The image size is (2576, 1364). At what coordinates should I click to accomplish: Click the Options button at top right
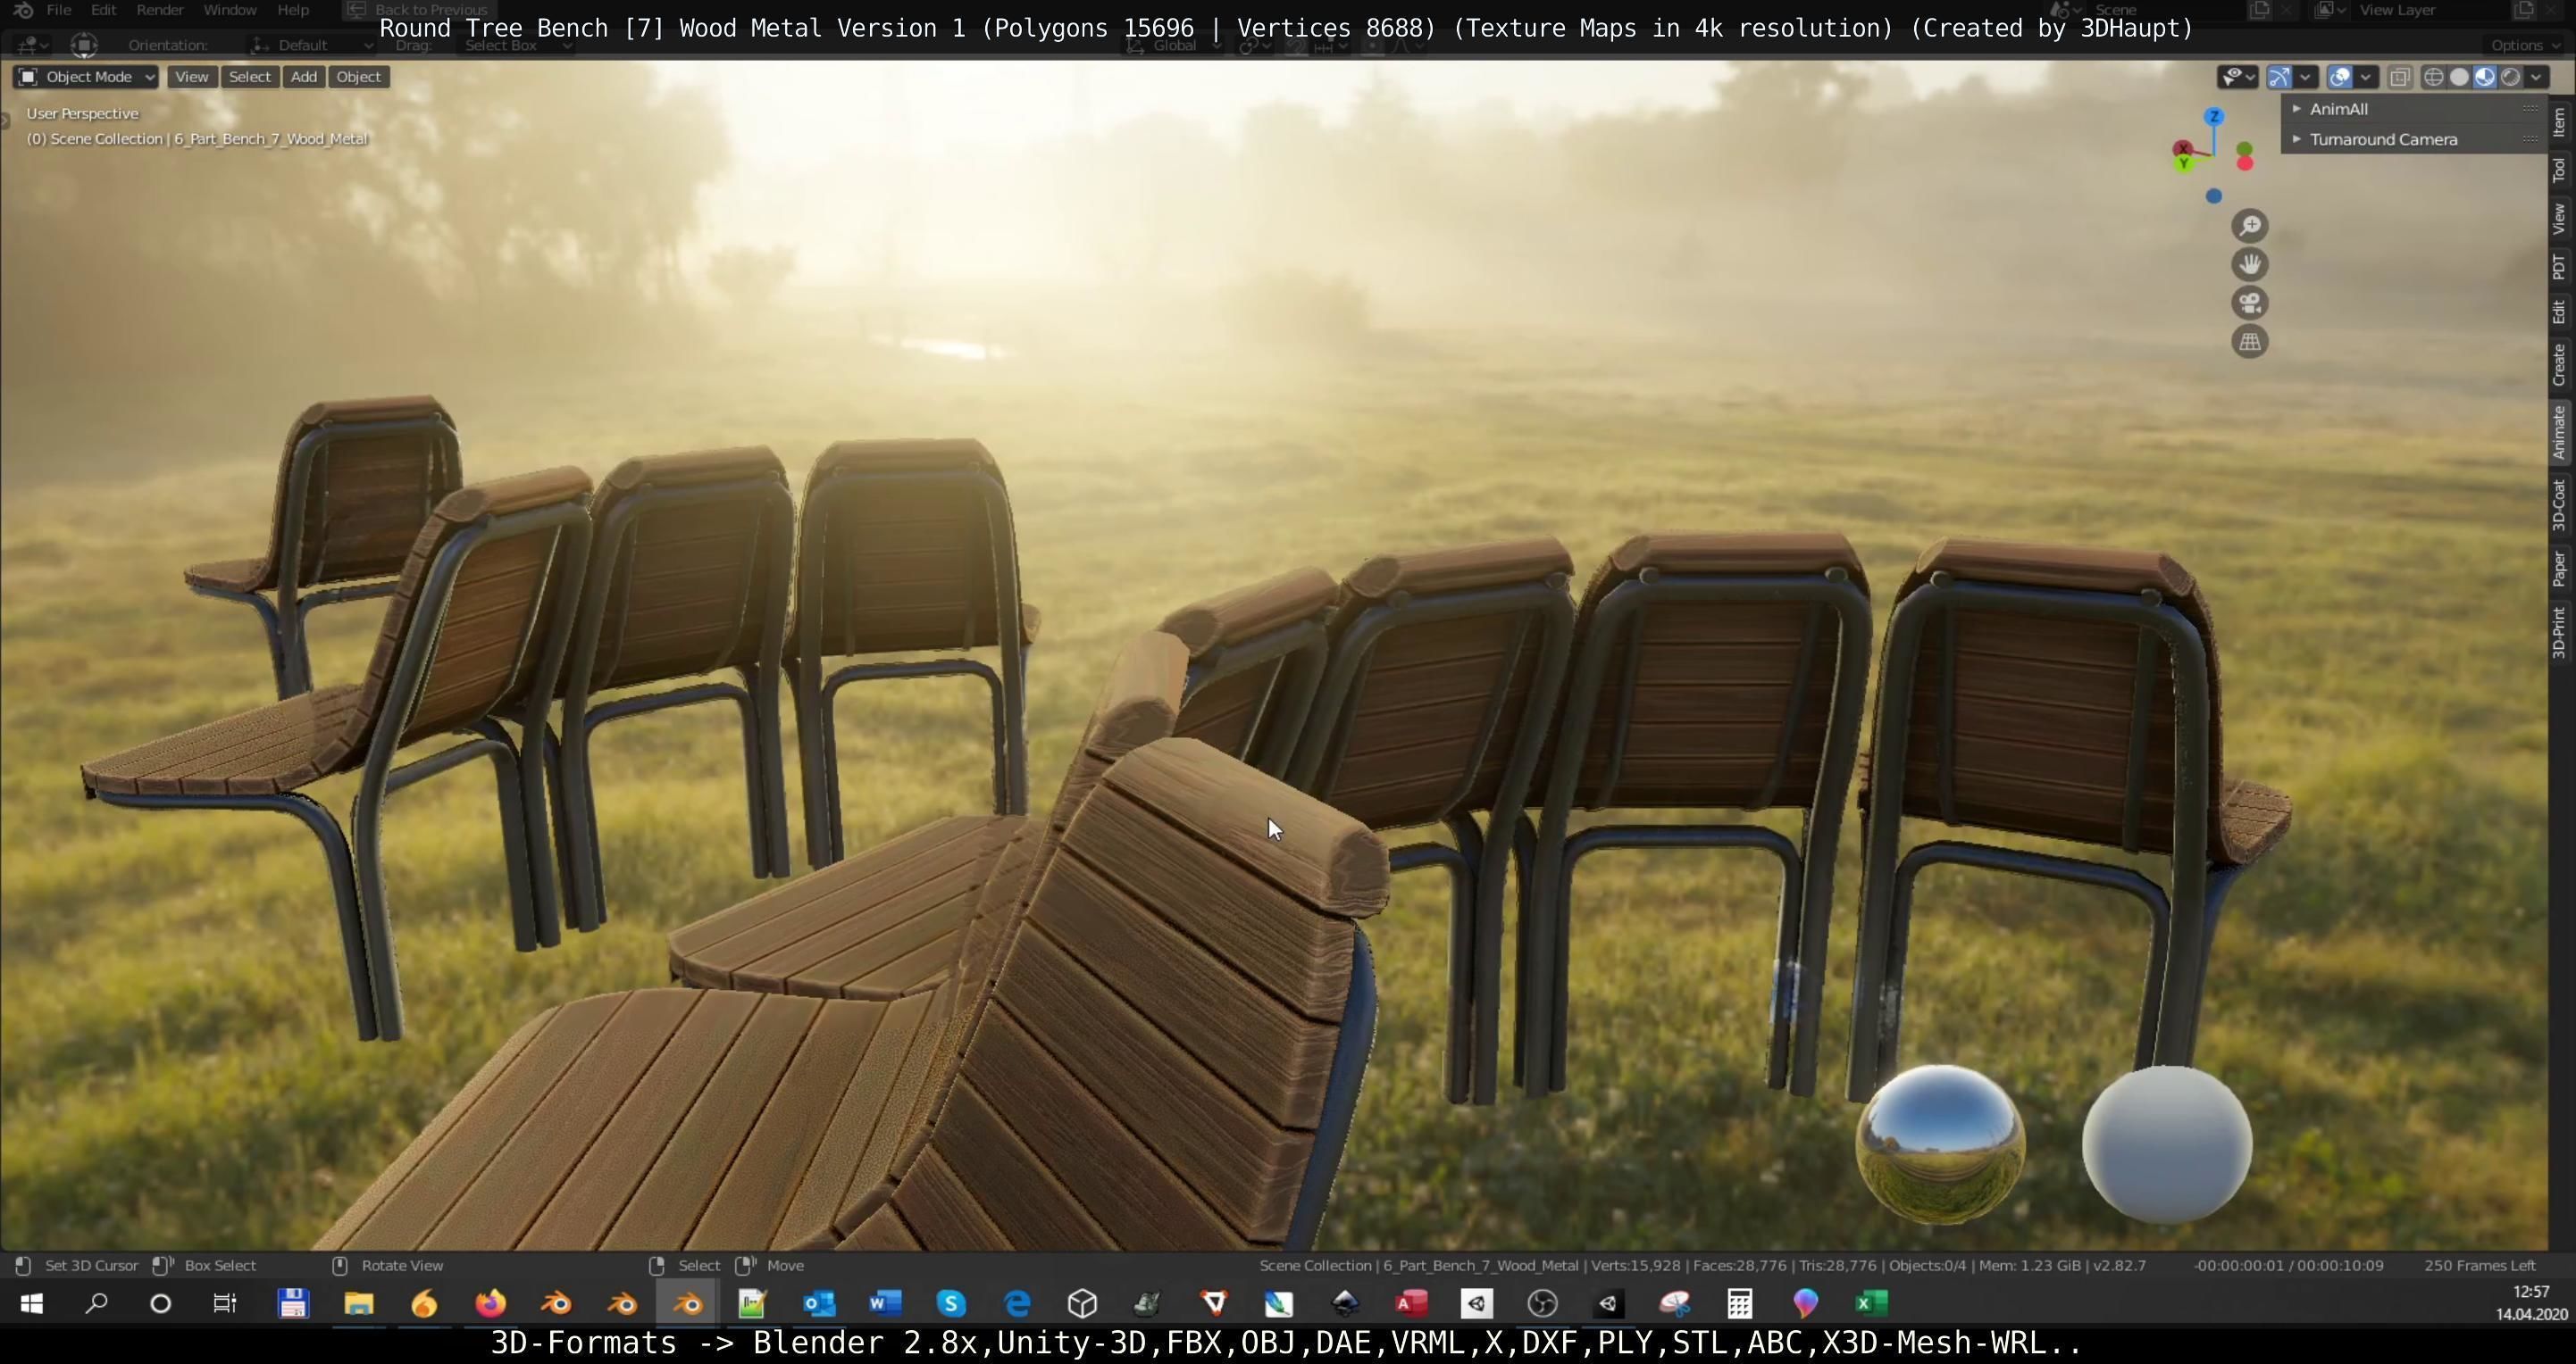point(2523,45)
